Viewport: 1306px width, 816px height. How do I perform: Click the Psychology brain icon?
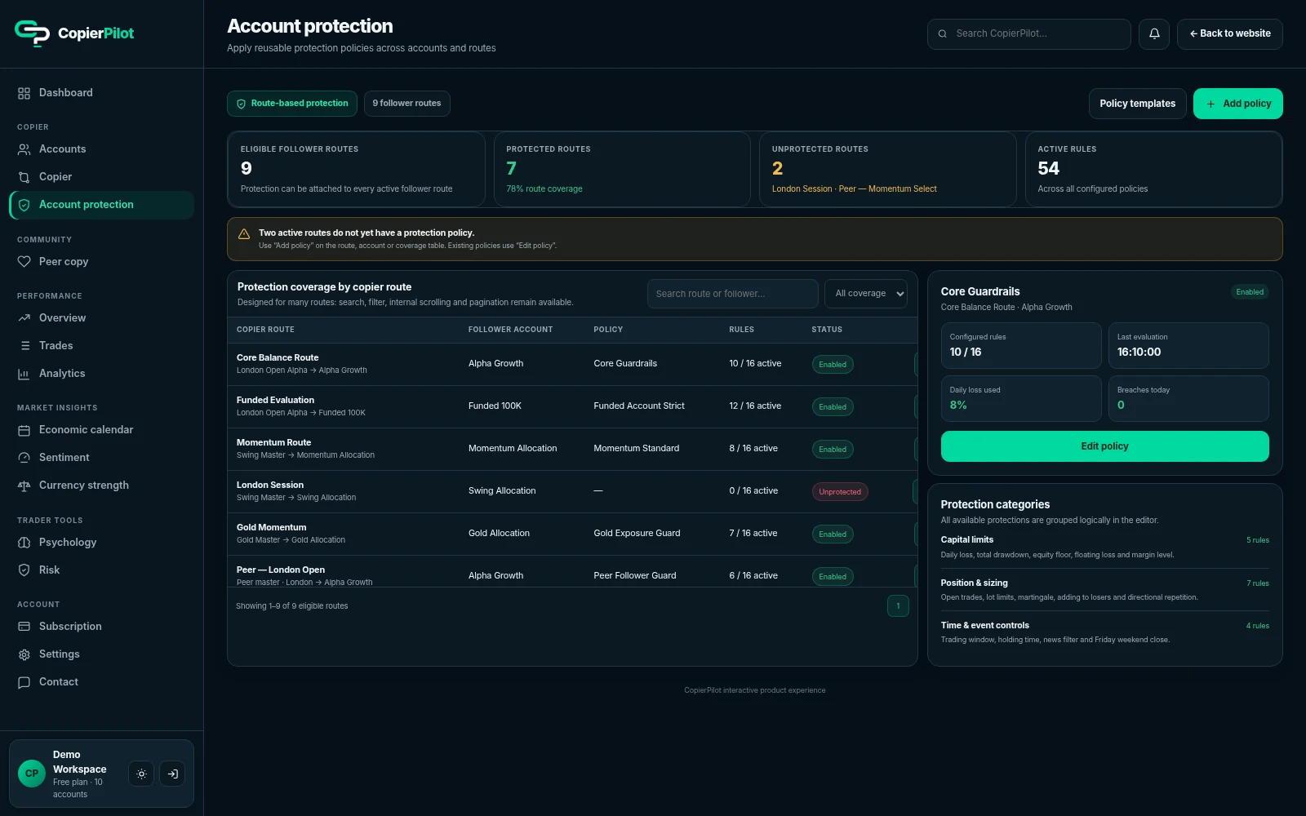tap(24, 543)
